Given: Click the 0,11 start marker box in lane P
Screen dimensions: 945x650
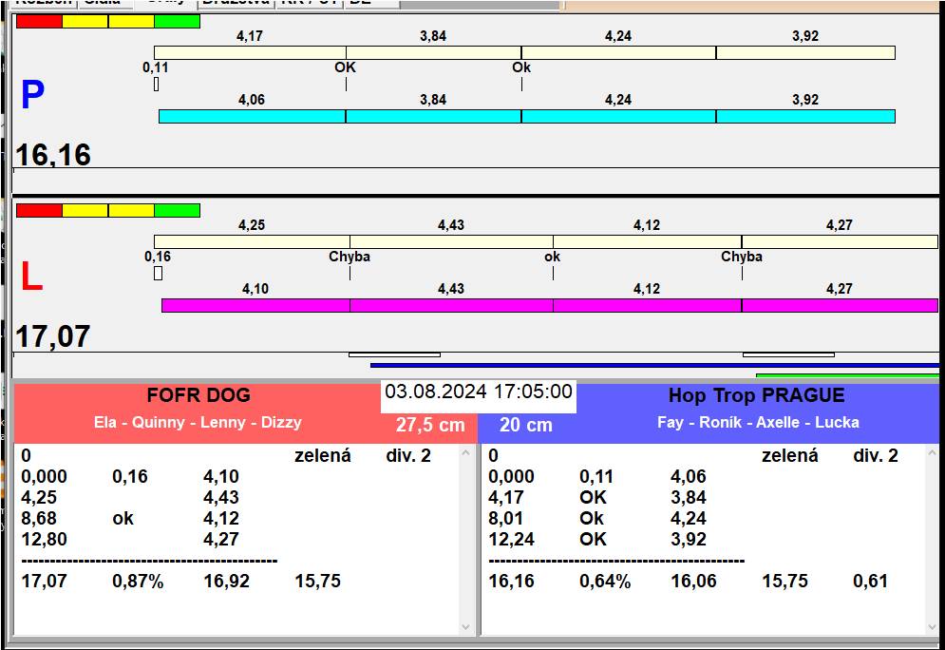Looking at the screenshot, I should [x=156, y=85].
